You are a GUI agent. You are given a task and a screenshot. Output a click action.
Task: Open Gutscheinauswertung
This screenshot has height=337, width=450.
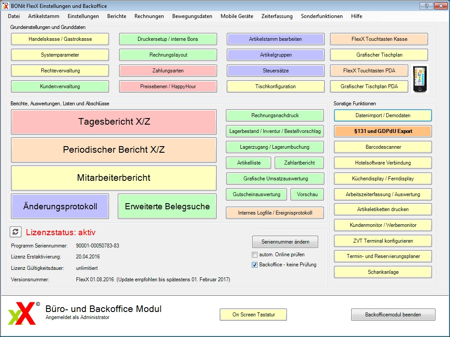(x=256, y=194)
